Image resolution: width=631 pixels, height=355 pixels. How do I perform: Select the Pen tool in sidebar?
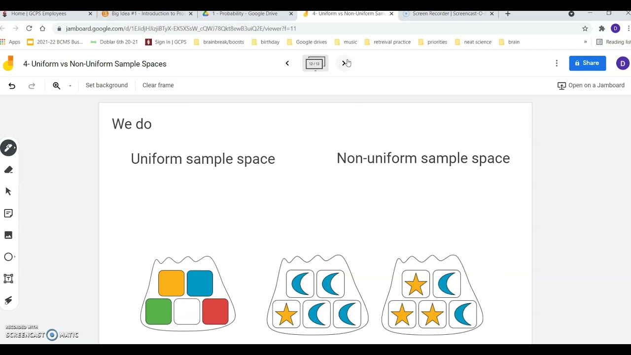pos(8,148)
